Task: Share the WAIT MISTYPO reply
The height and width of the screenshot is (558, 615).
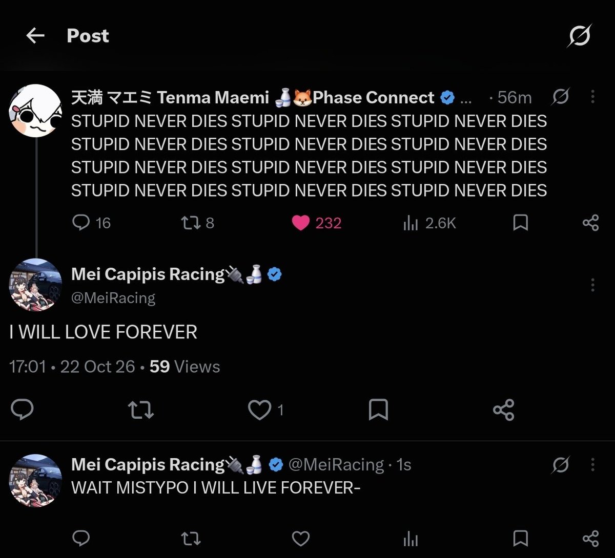Action: [x=591, y=538]
